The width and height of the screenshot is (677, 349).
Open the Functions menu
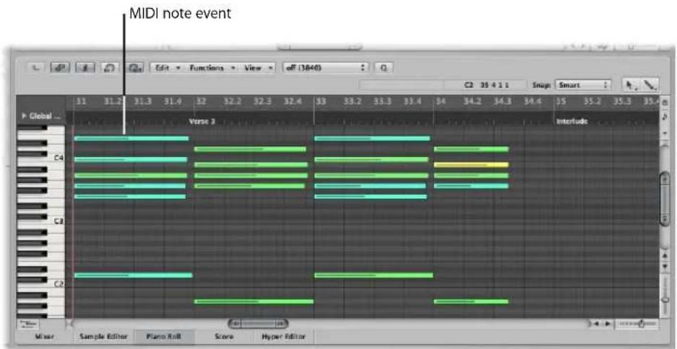pos(212,68)
